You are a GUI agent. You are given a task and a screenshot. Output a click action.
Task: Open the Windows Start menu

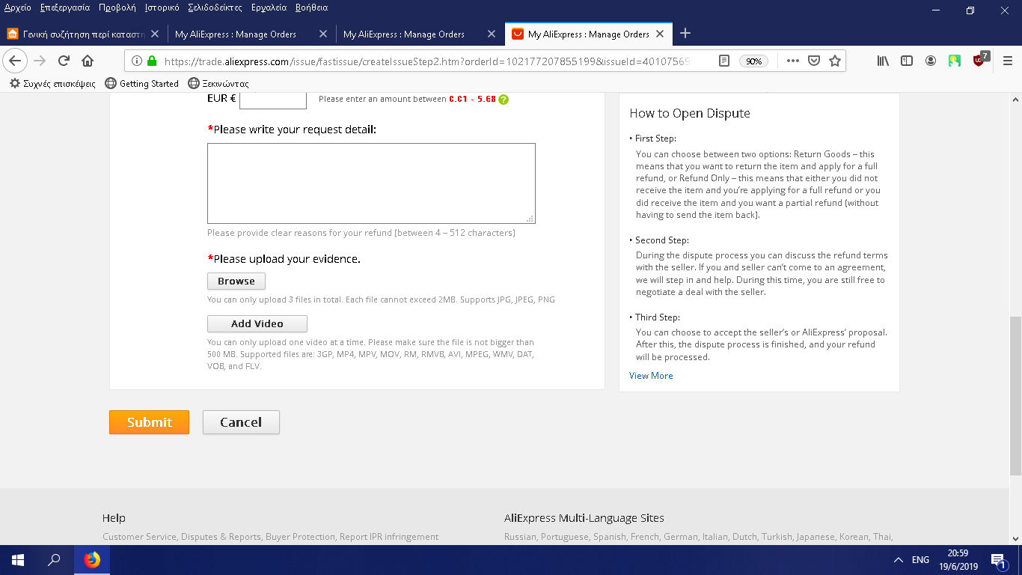[x=18, y=560]
